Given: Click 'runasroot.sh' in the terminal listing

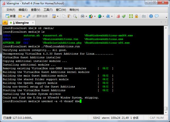Looking at the screenshot, I should [x=52, y=35].
